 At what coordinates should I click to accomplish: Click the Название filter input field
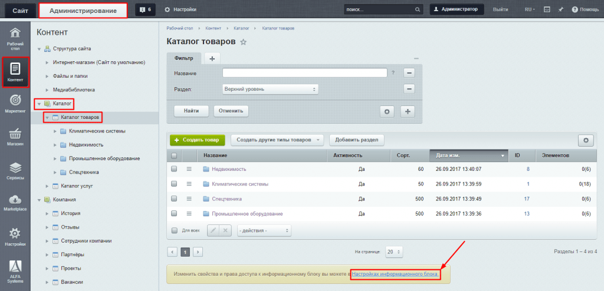click(x=304, y=73)
